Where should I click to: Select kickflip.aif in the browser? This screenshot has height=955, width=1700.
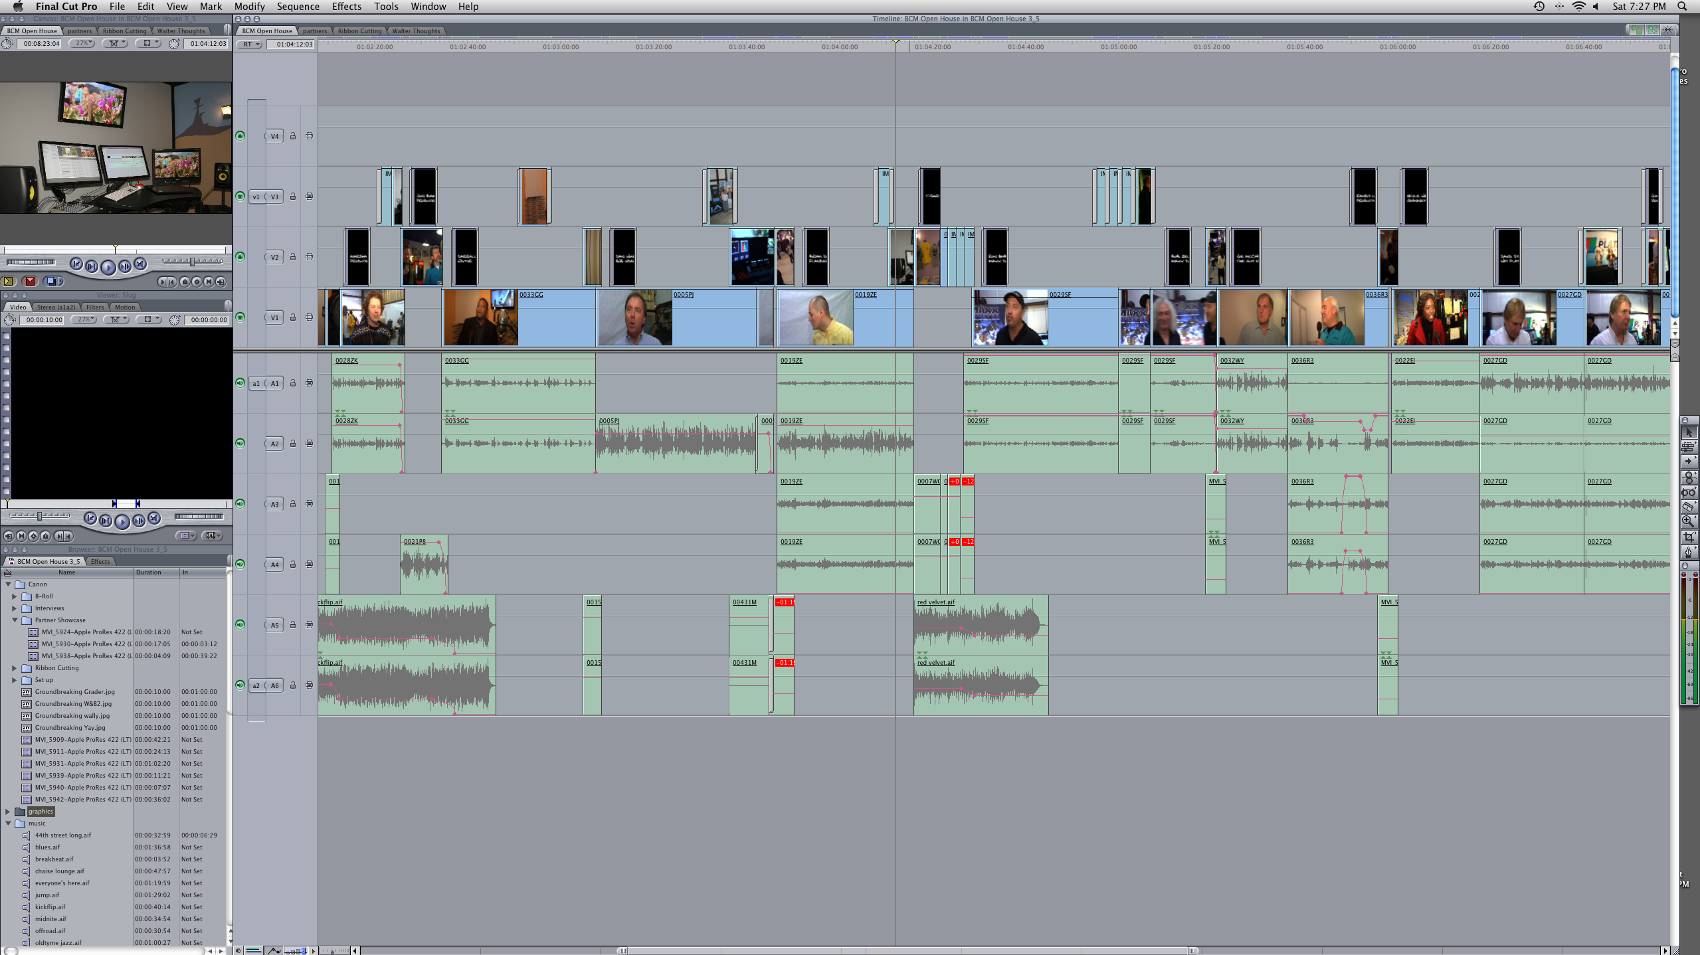coord(50,907)
